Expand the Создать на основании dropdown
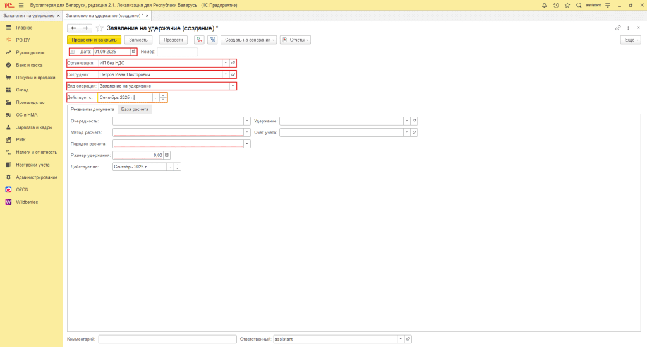The image size is (647, 347). tap(248, 40)
